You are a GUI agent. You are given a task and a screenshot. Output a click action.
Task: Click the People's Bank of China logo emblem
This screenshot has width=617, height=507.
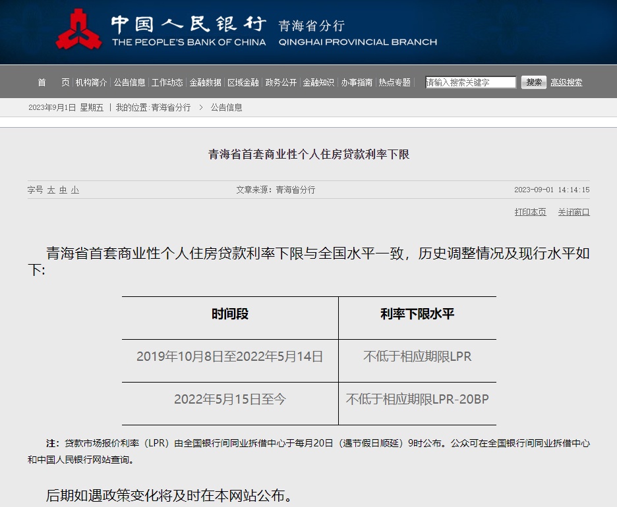pyautogui.click(x=78, y=30)
